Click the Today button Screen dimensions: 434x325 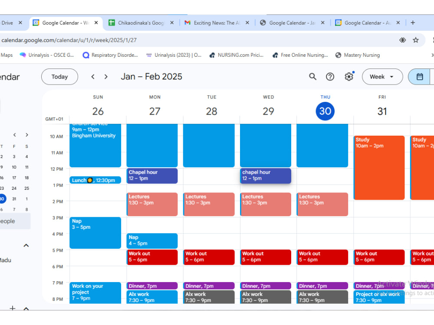point(59,77)
